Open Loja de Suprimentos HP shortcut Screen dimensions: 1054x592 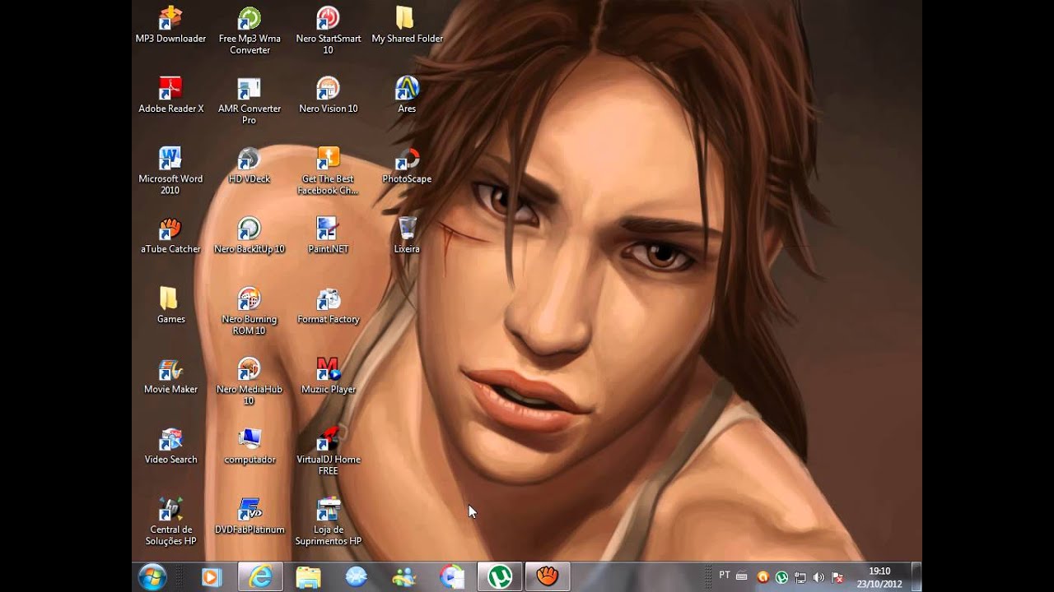(x=328, y=521)
